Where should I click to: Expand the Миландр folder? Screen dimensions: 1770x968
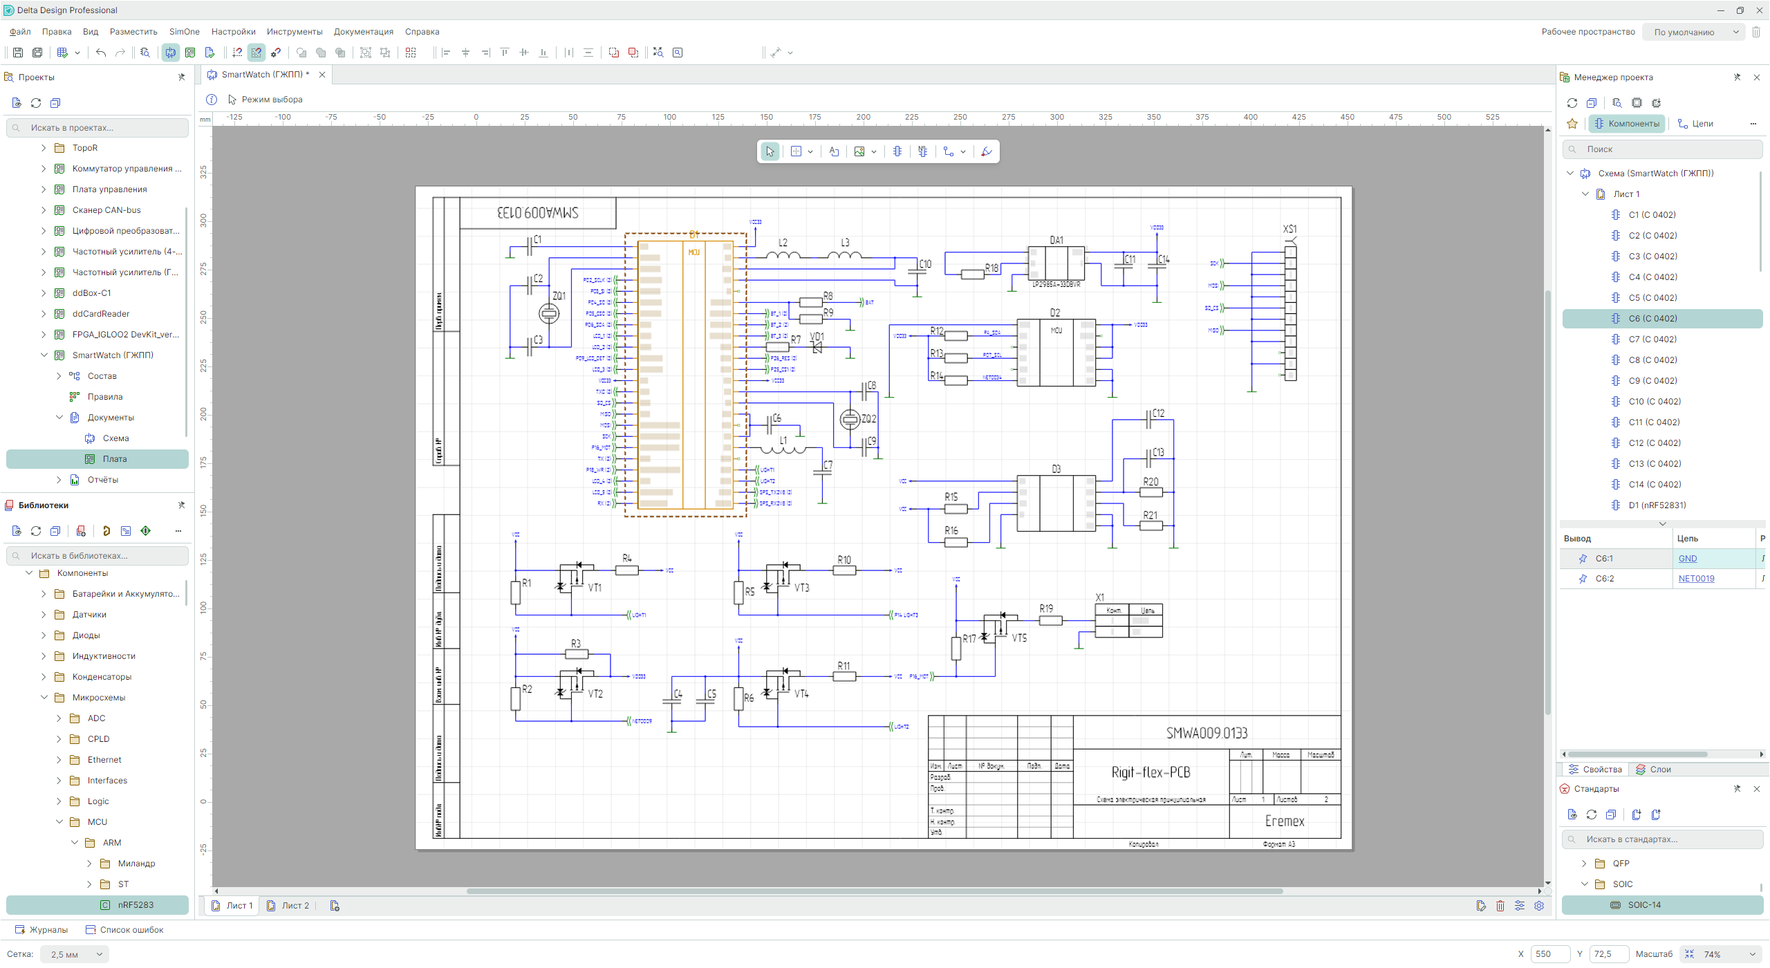point(89,864)
